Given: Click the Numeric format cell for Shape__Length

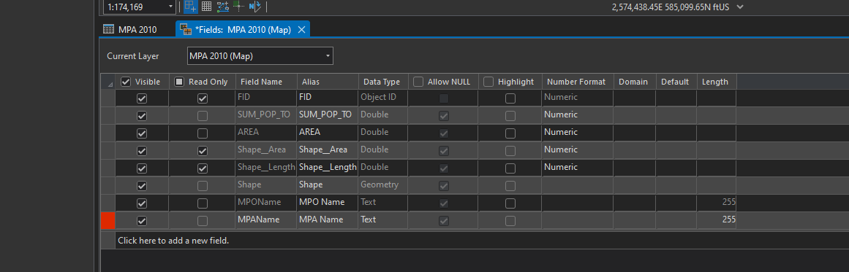Looking at the screenshot, I should [x=577, y=167].
